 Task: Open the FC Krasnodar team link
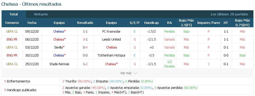tap(111, 32)
